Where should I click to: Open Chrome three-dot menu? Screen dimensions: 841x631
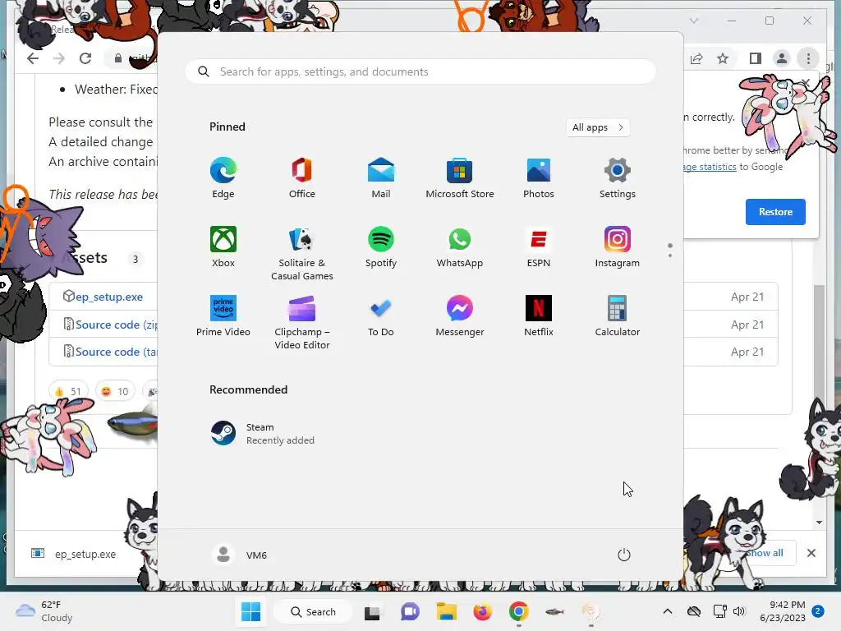[x=808, y=58]
